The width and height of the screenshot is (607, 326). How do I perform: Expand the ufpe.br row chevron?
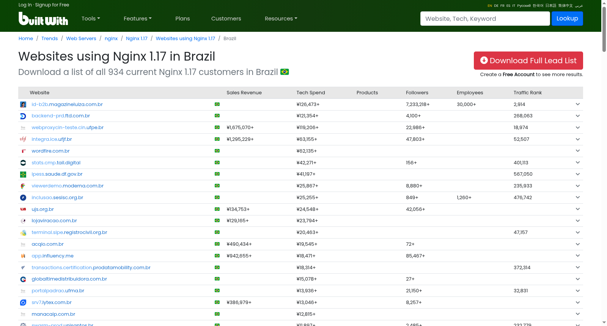(578, 128)
